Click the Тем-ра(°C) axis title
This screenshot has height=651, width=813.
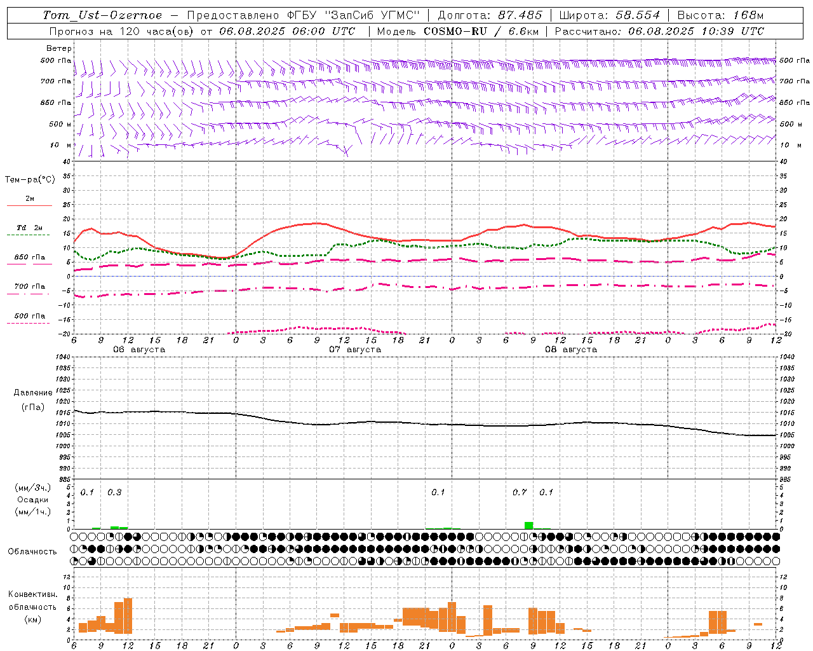pos(30,180)
